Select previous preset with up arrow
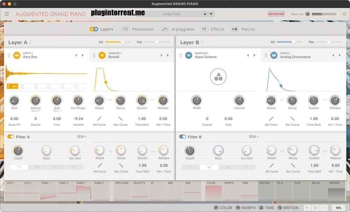 click(205, 14)
